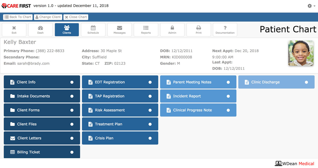This screenshot has width=318, height=168.
Task: Click the document icon on Risk Assessment
Action: click(x=90, y=110)
